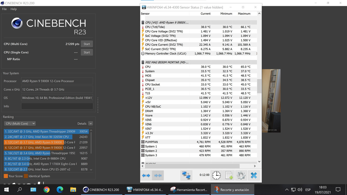
Task: Click the Cinebench sphere logo
Action: (x=17, y=23)
